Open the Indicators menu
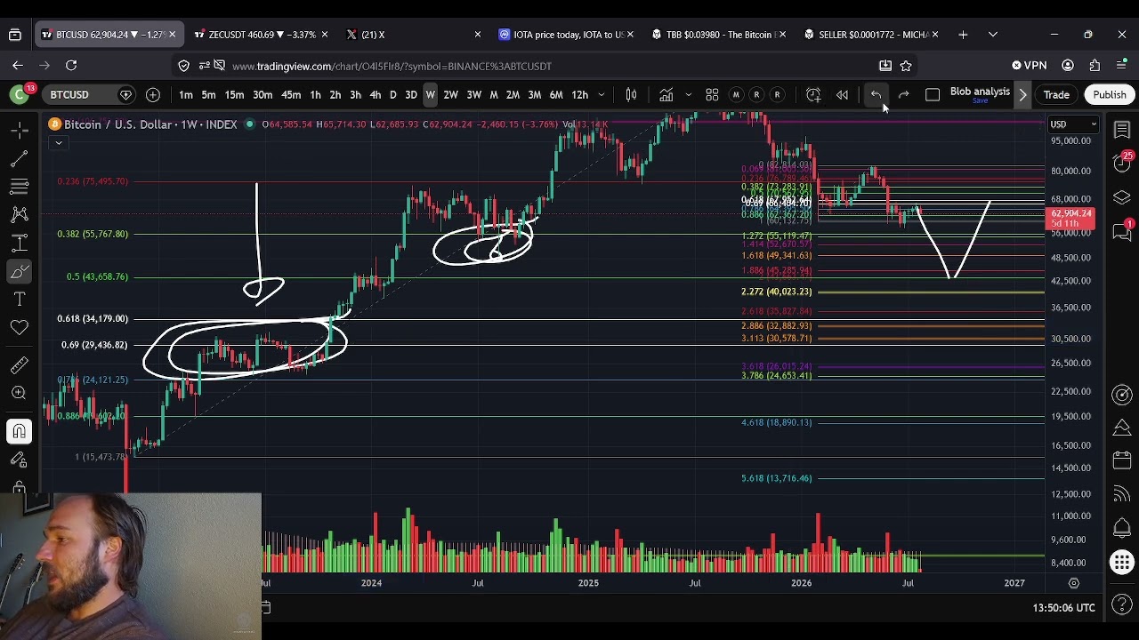 666,95
